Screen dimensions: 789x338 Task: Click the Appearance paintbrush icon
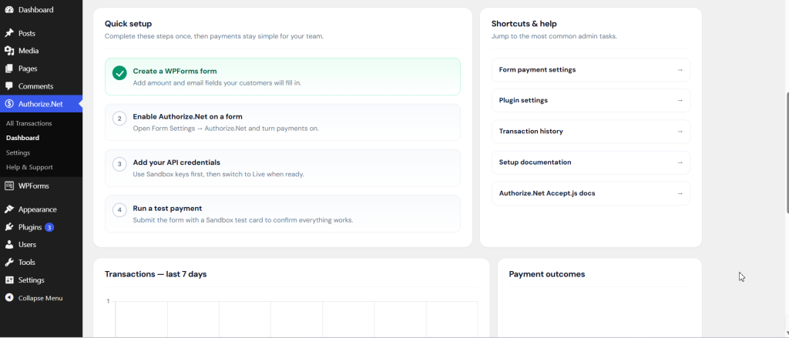tap(9, 209)
